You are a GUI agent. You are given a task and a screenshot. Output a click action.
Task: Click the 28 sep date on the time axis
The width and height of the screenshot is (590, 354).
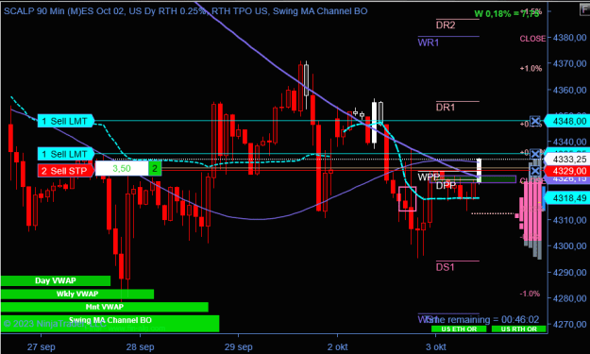140,346
